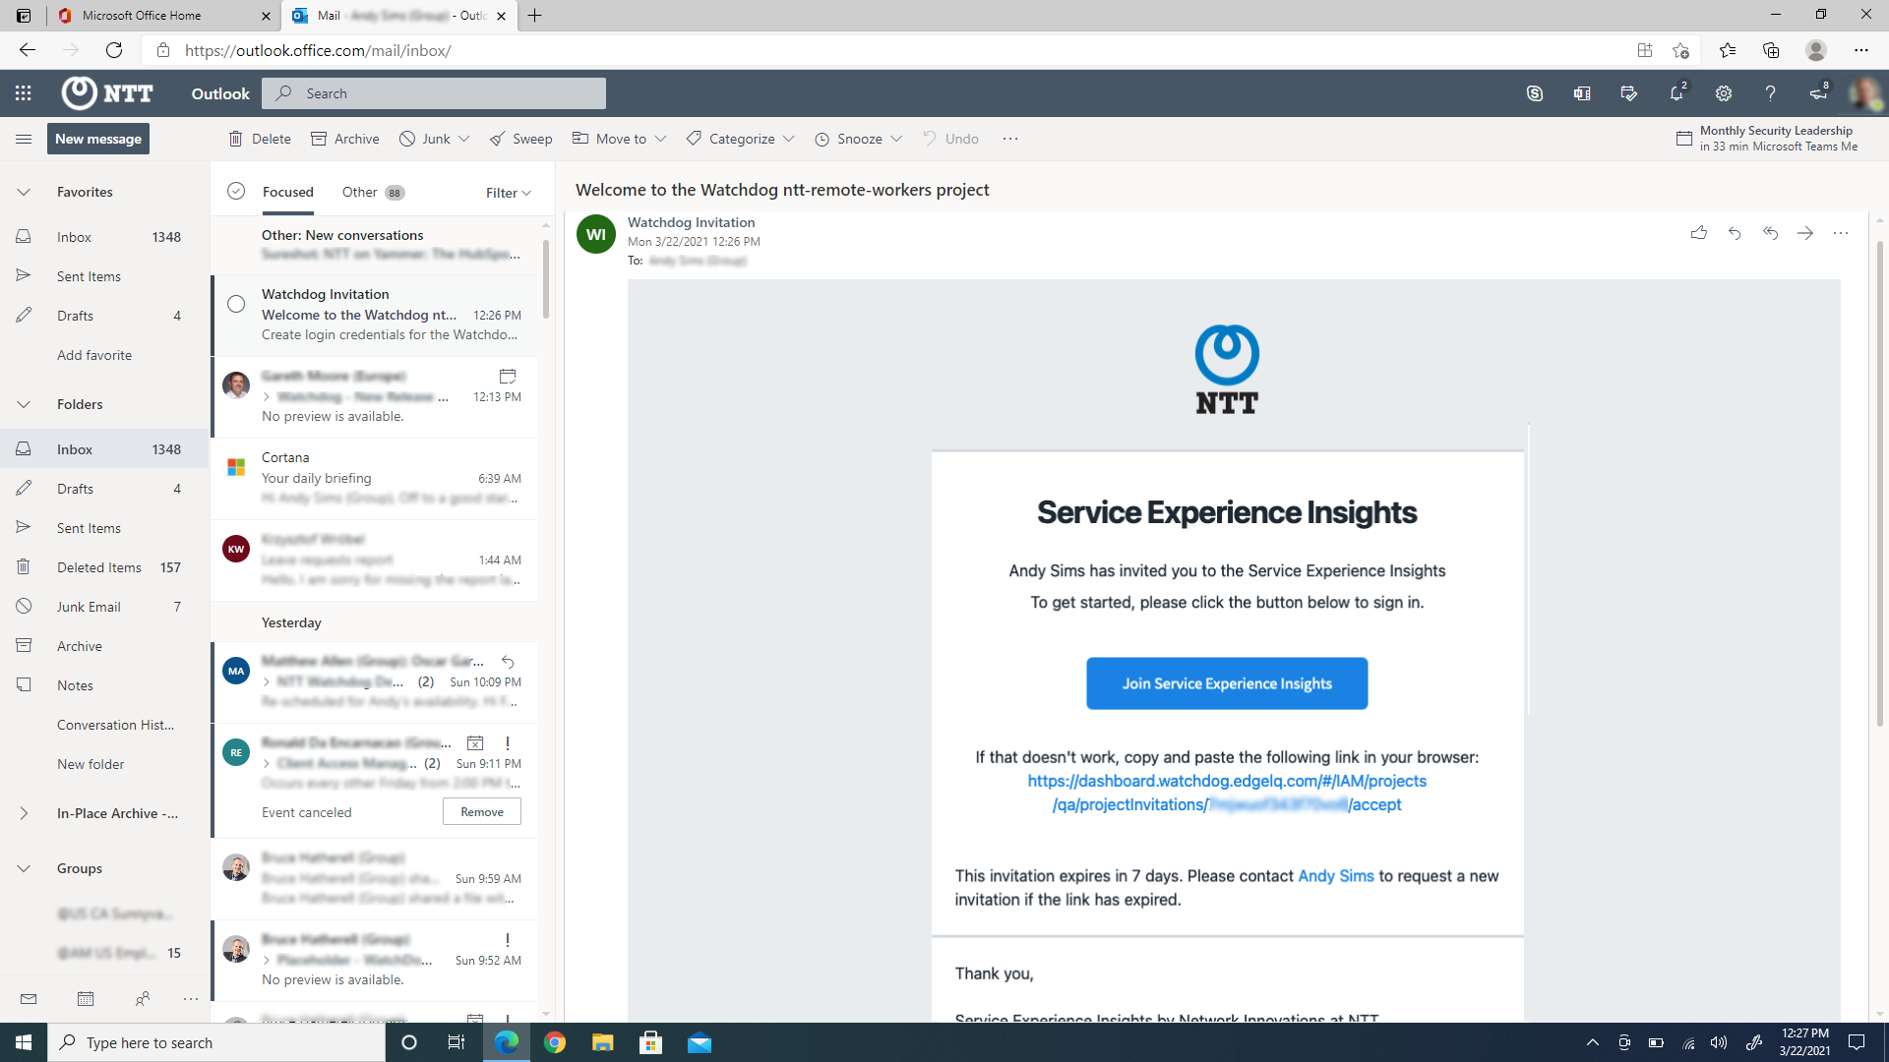This screenshot has height=1062, width=1889.
Task: Collapse the Favorites section
Action: [x=24, y=192]
